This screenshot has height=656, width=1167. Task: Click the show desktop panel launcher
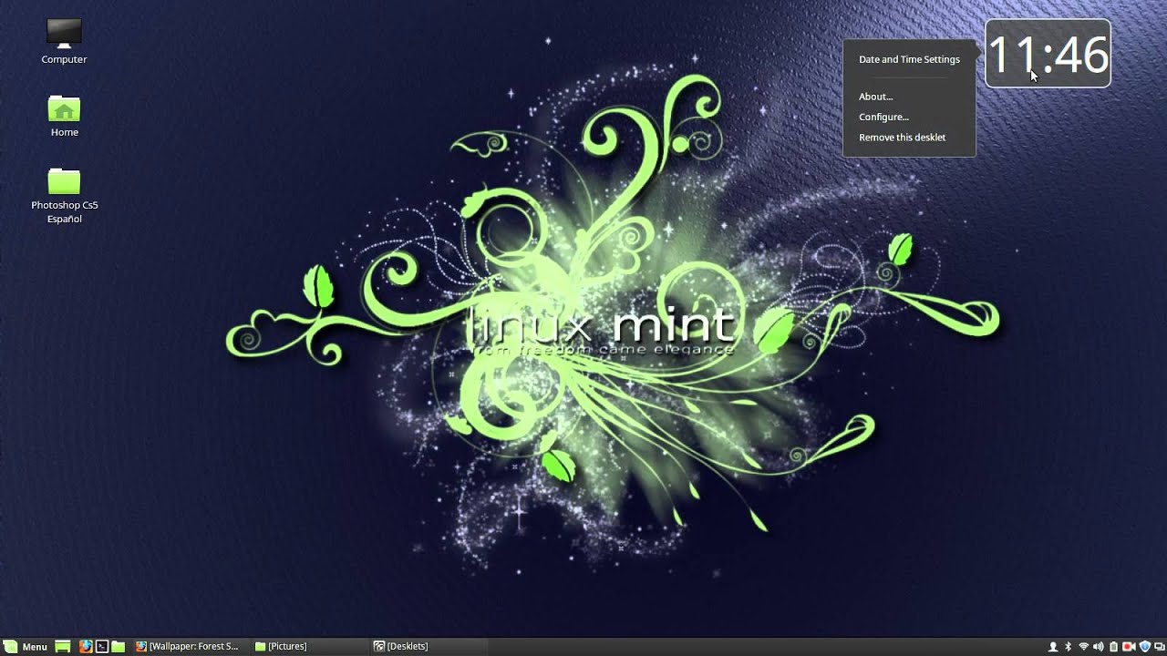(63, 647)
